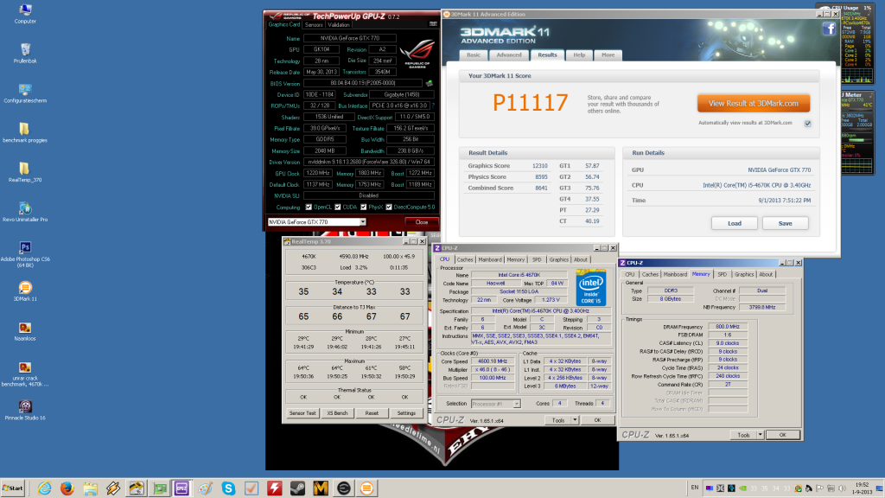Click the Save button in 3DMark Run Details
Viewport: 885px width, 498px height.
click(x=785, y=223)
